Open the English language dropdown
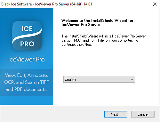Viewport: 160px width, 122px height. click(x=99, y=79)
